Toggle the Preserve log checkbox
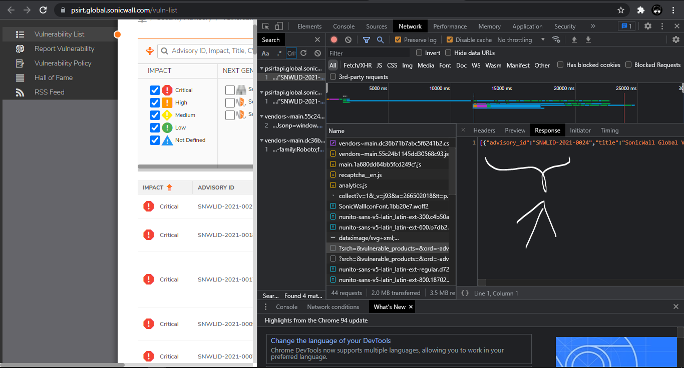This screenshot has height=368, width=684. tap(398, 39)
